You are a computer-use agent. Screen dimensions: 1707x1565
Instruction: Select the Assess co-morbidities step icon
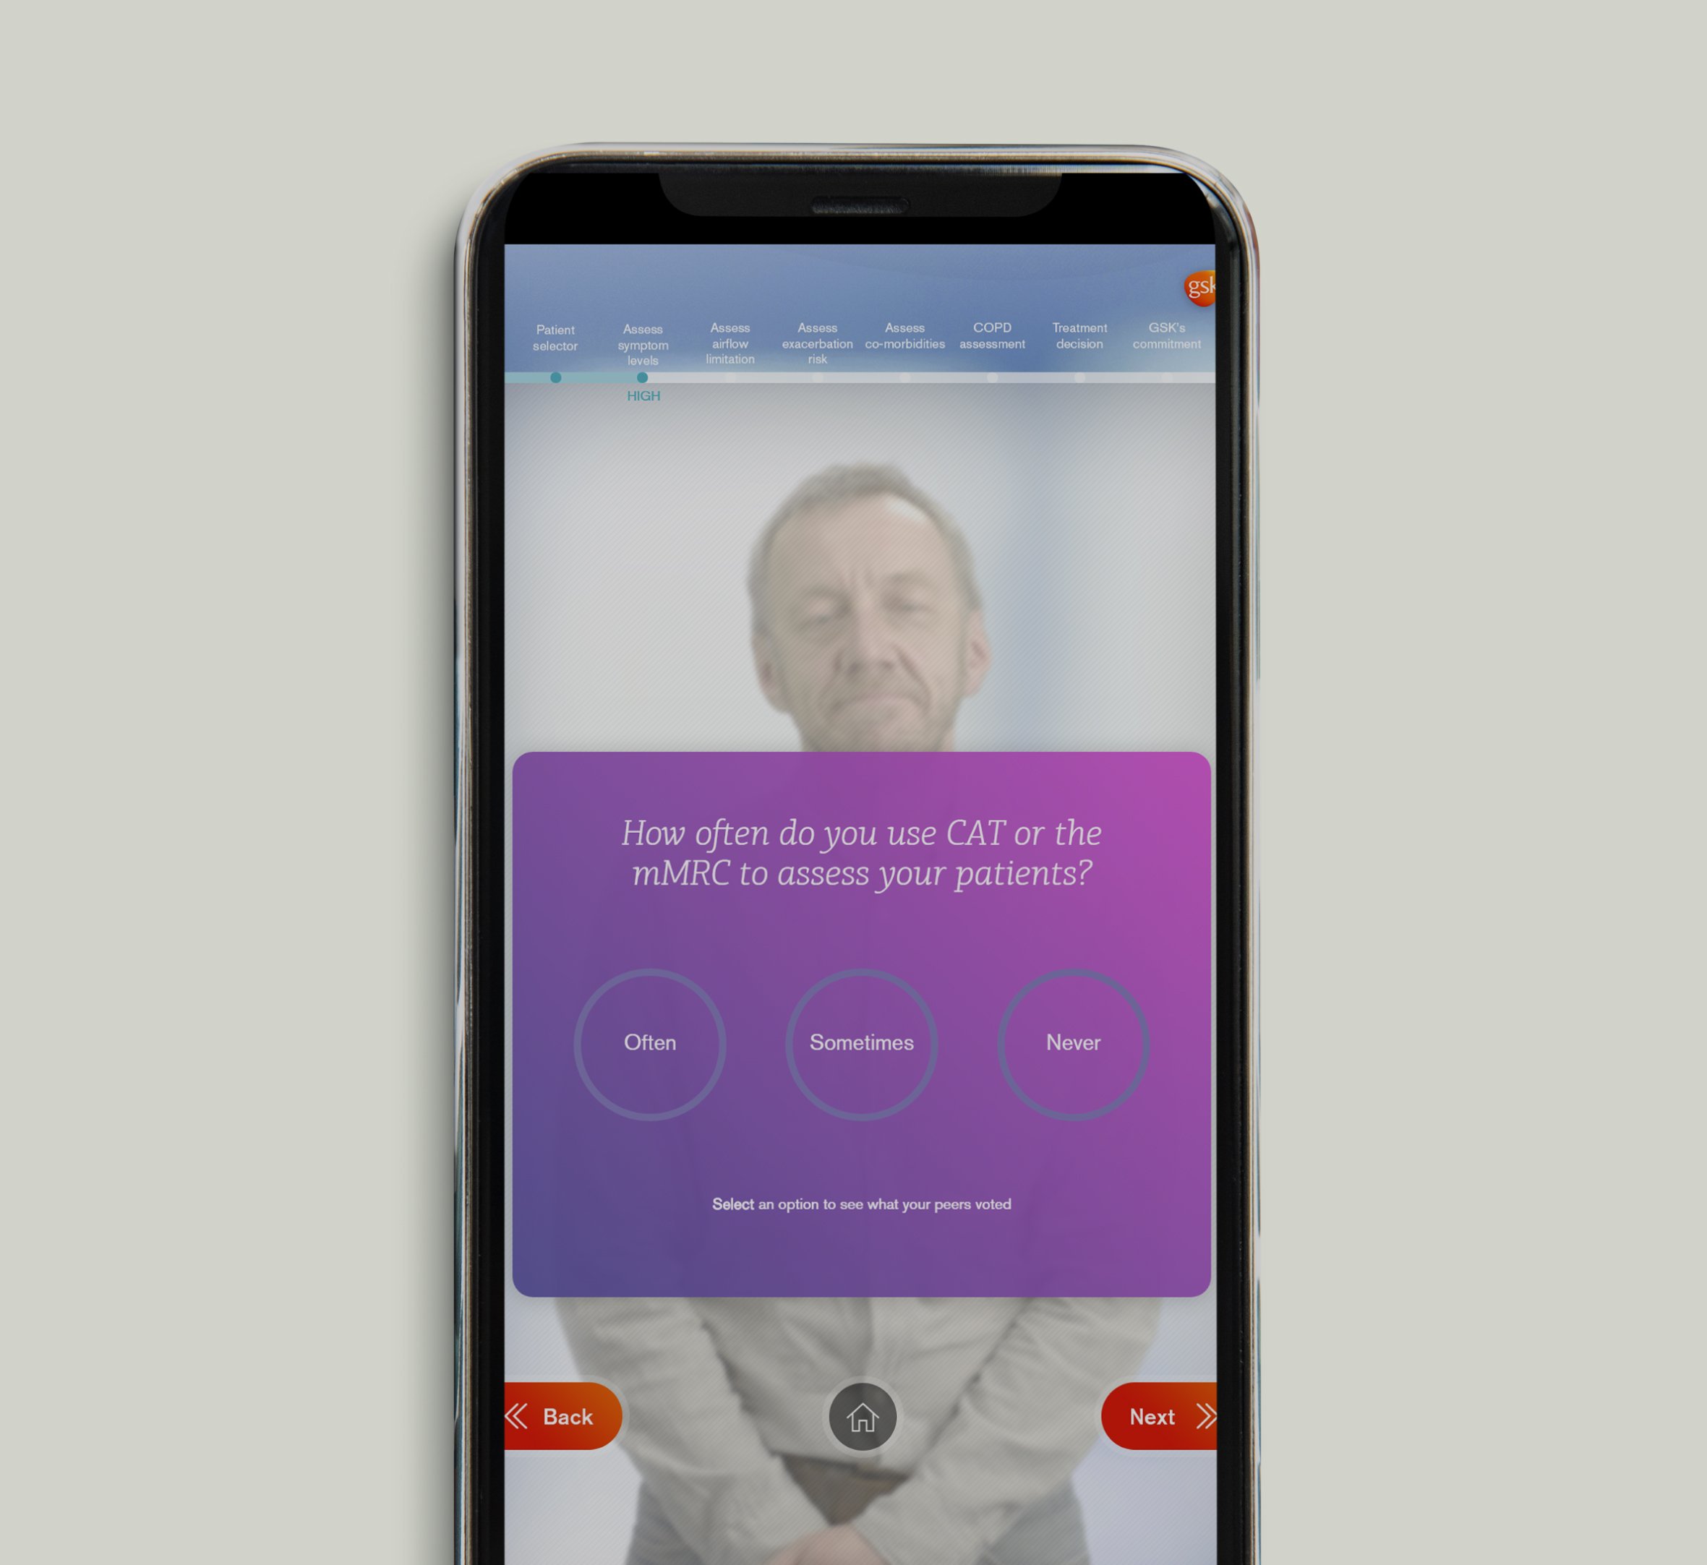(904, 376)
